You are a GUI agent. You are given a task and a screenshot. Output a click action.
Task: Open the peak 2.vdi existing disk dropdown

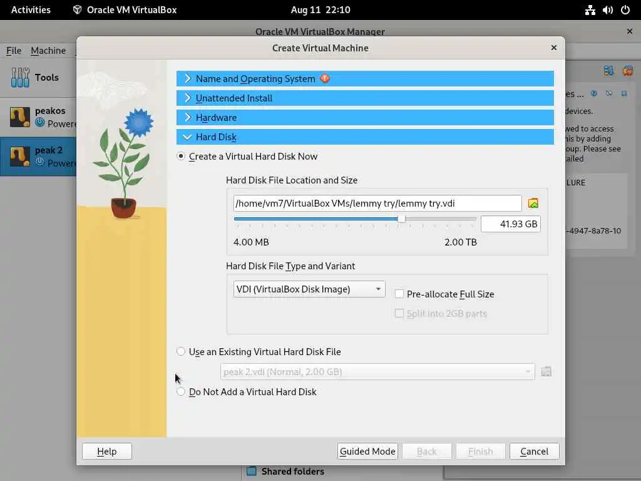[x=377, y=371]
